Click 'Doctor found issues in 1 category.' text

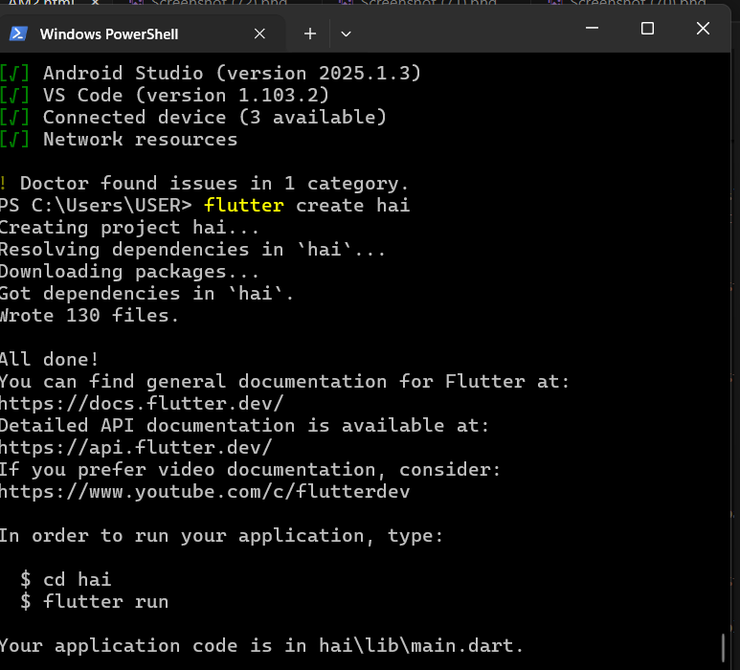pyautogui.click(x=214, y=184)
